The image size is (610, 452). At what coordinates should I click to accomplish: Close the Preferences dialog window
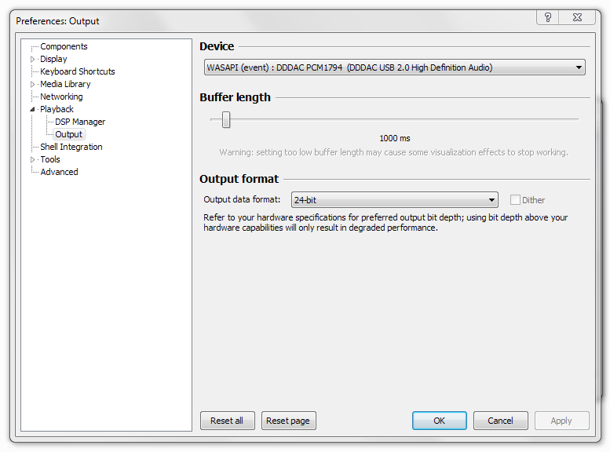pos(577,17)
